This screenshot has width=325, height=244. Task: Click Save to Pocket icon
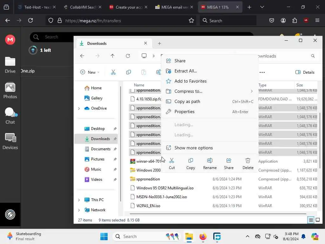pos(272,20)
